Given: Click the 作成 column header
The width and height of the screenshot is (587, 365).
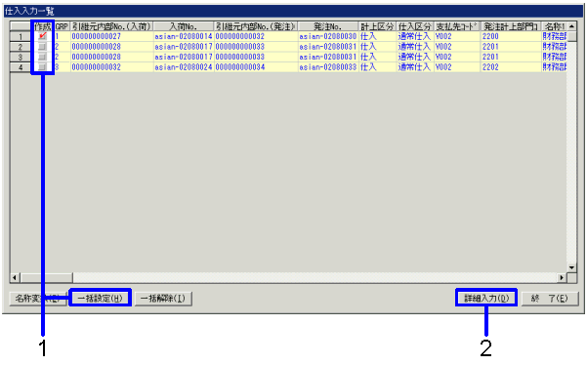Looking at the screenshot, I should 43,26.
